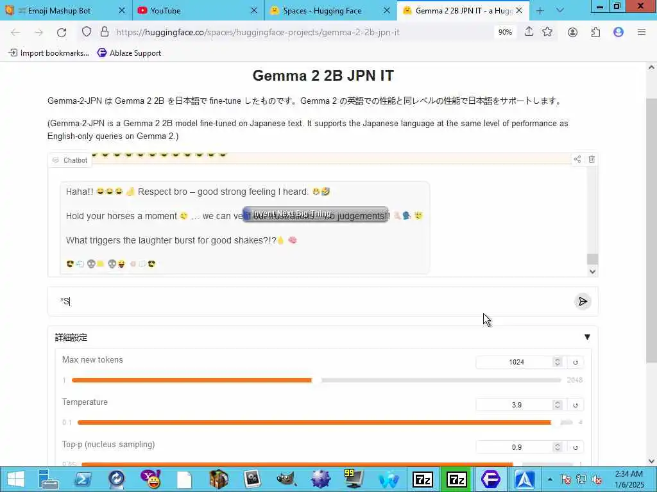Clear the chatbot with trash icon
The width and height of the screenshot is (657, 492).
pyautogui.click(x=591, y=159)
